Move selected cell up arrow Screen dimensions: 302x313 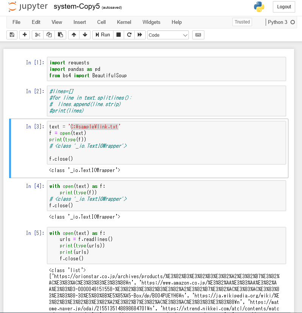74,35
